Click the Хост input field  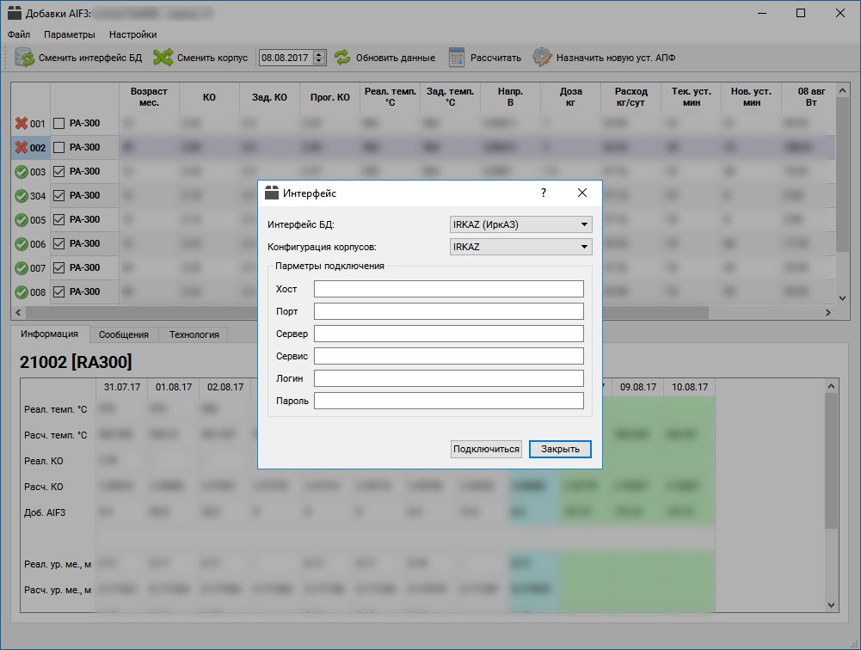(449, 289)
